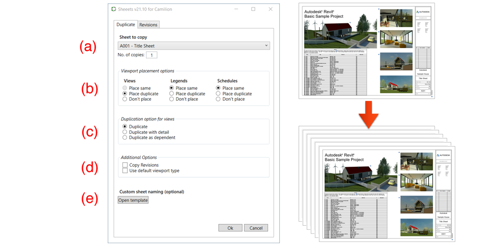
Task: Select Legends Place same option
Action: (172, 88)
